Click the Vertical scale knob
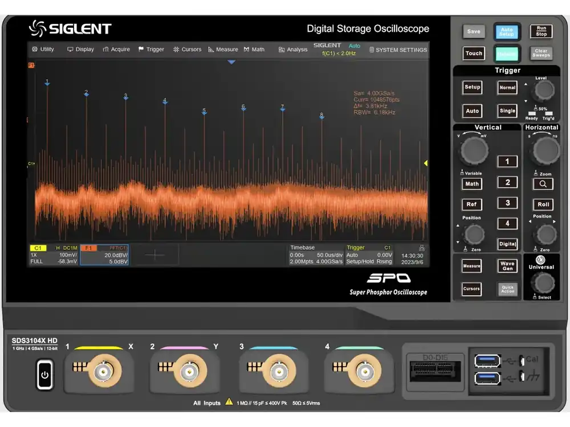This screenshot has height=427, width=570. 474,150
